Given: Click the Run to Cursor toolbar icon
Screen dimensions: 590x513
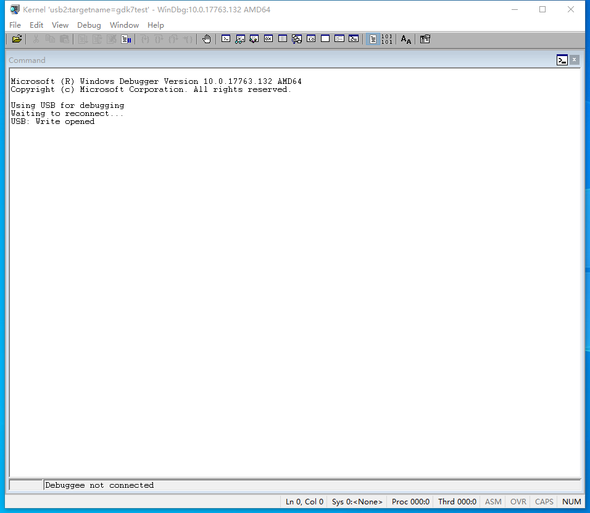Looking at the screenshot, I should (x=188, y=39).
